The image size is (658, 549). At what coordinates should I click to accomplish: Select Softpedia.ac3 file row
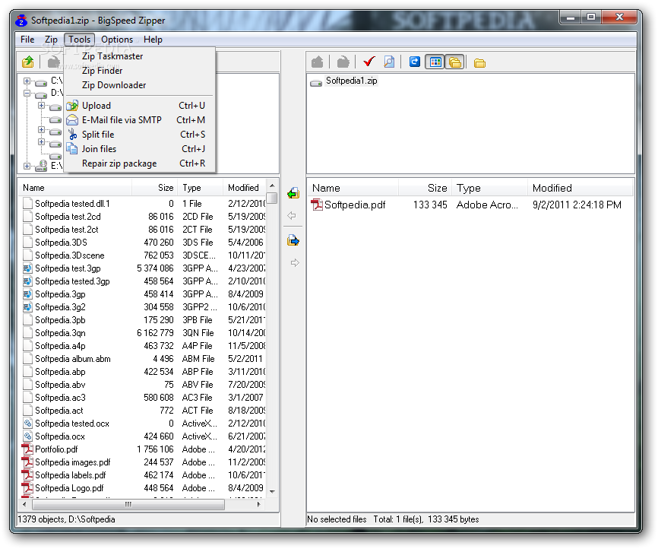(x=143, y=398)
